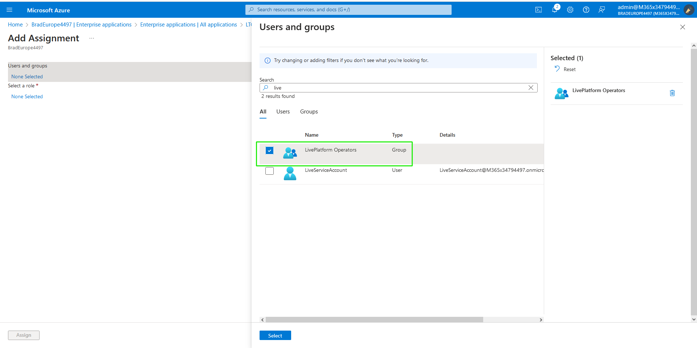This screenshot has height=348, width=697.
Task: Click the admin account avatar
Action: [689, 10]
